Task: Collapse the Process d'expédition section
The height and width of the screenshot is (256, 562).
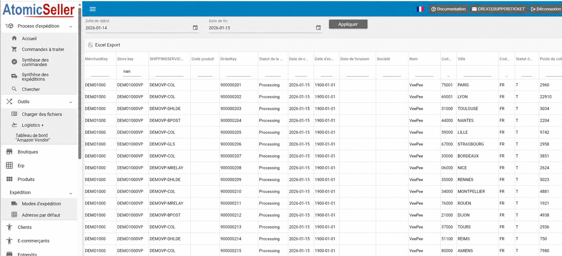Action: (x=71, y=27)
